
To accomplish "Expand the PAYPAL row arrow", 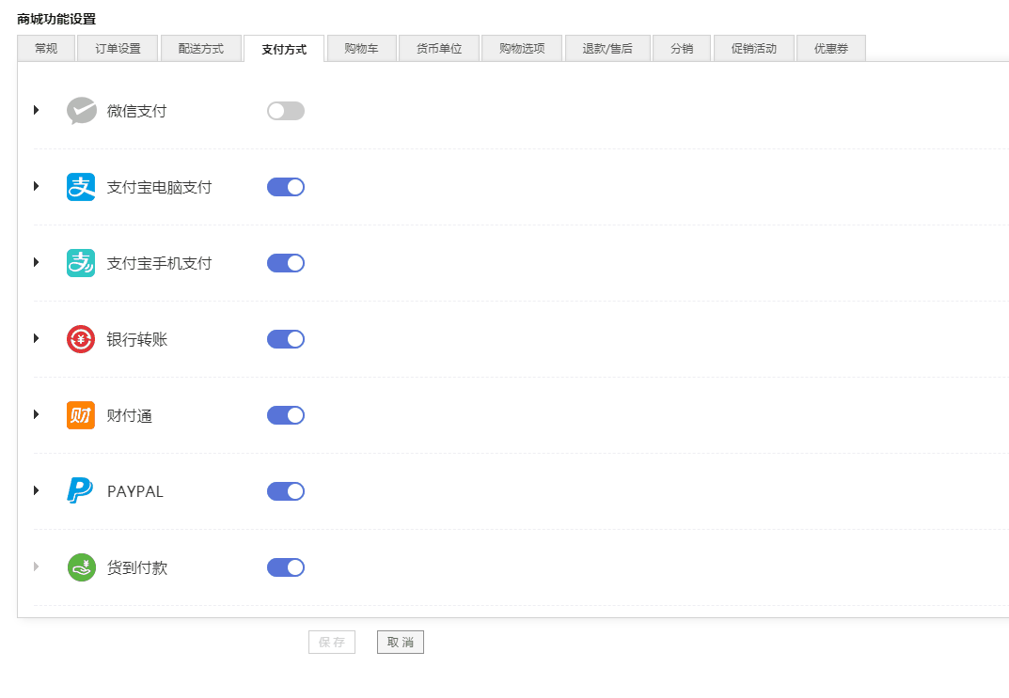I will tap(37, 490).
